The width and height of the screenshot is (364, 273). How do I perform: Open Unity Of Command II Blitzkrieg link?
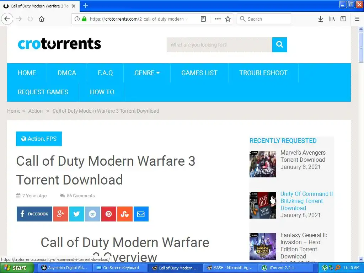(x=307, y=201)
